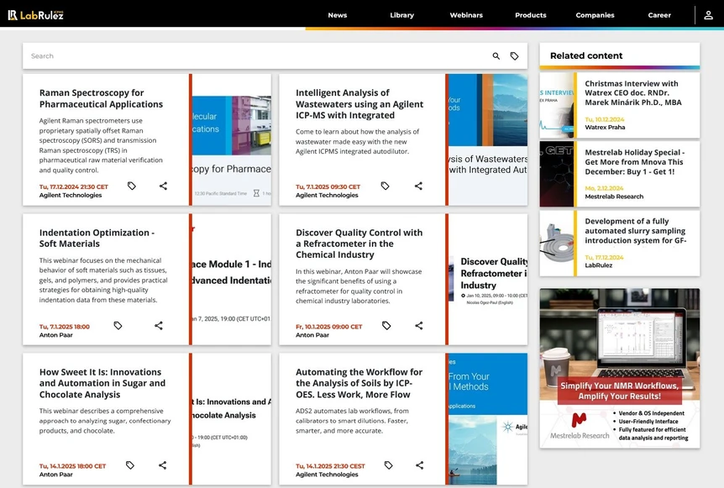724x488 pixels.
Task: Share the Indentation Optimization webinar card
Action: pos(159,326)
